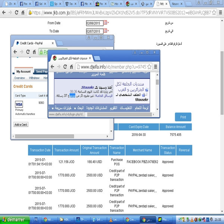Click VLC cone icon in system tray
This screenshot has height=224, width=224.
pos(192,220)
